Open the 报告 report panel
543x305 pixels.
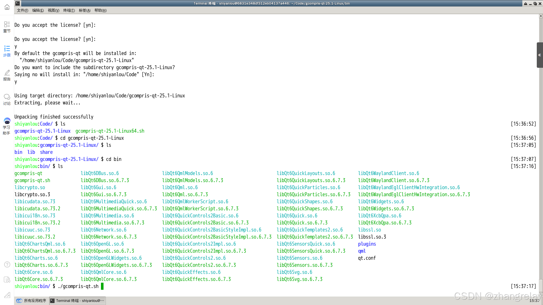[7, 75]
